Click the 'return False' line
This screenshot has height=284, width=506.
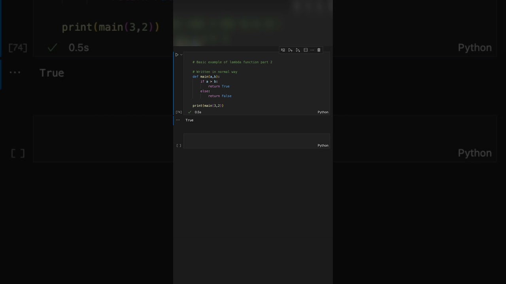220,96
